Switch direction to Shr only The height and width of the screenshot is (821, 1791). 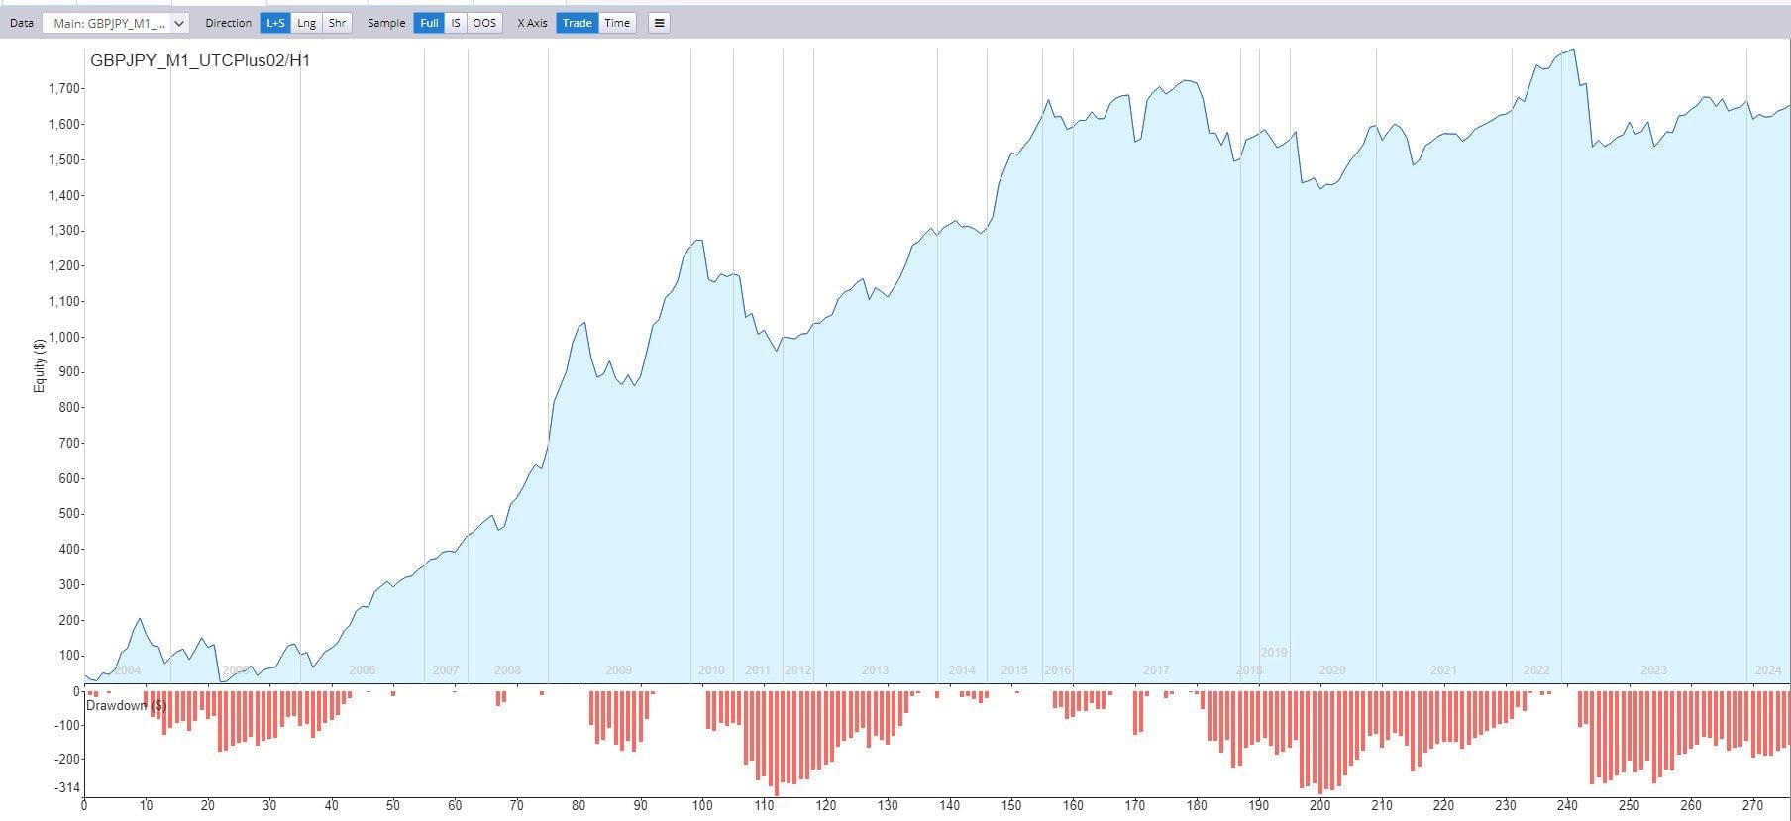point(338,23)
